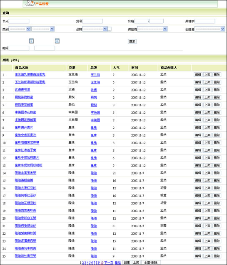
Task: Click 隆迪 brand link in row 23
Action: pos(94,241)
